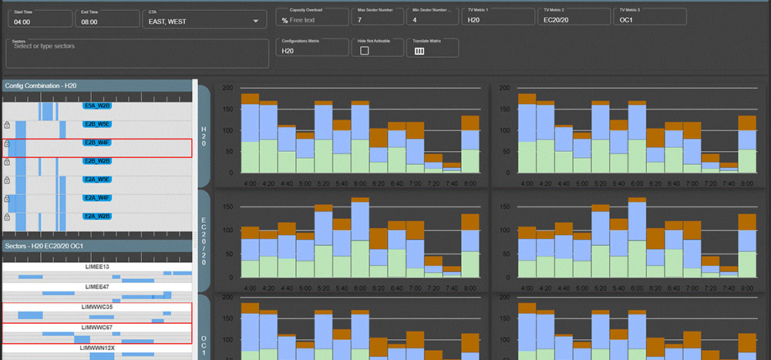Click the 8:00 bar in the left EC20/20 chart
The height and width of the screenshot is (360, 771).
tap(470, 246)
